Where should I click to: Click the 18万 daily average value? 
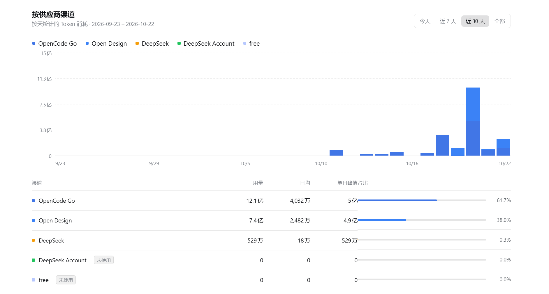304,240
